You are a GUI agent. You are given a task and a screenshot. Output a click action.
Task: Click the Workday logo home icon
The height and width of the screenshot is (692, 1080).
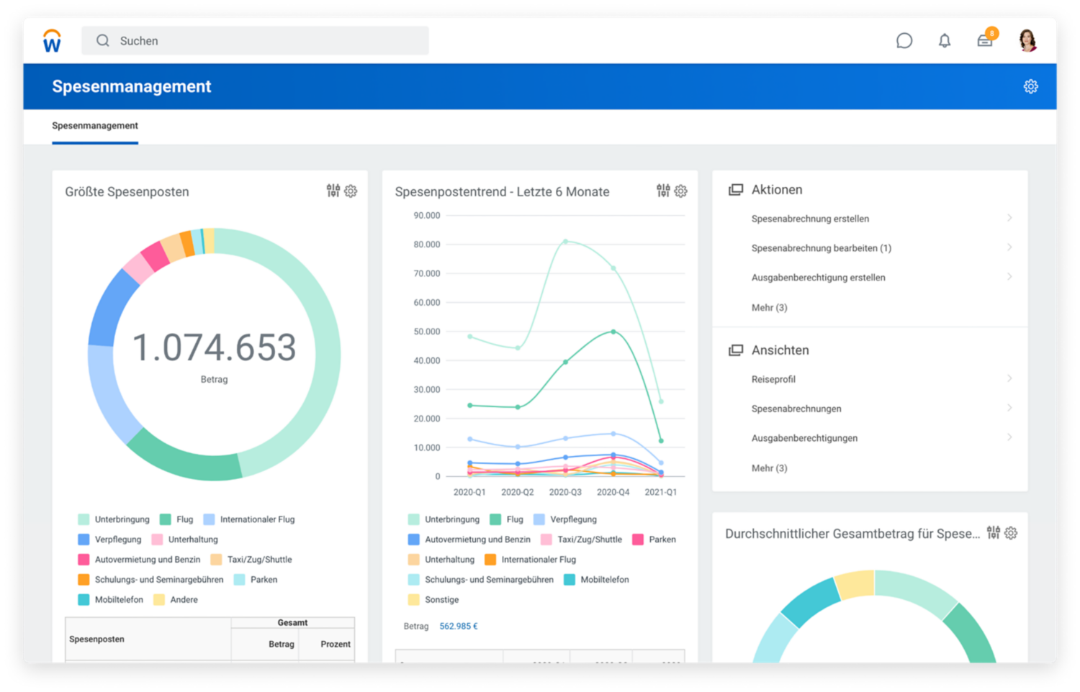coord(52,41)
